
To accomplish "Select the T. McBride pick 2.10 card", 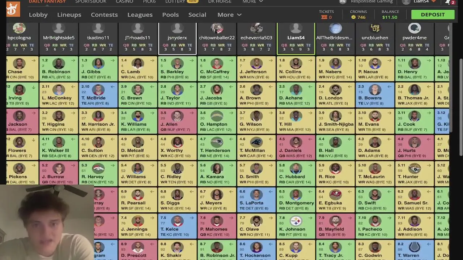I will (x=98, y=95).
